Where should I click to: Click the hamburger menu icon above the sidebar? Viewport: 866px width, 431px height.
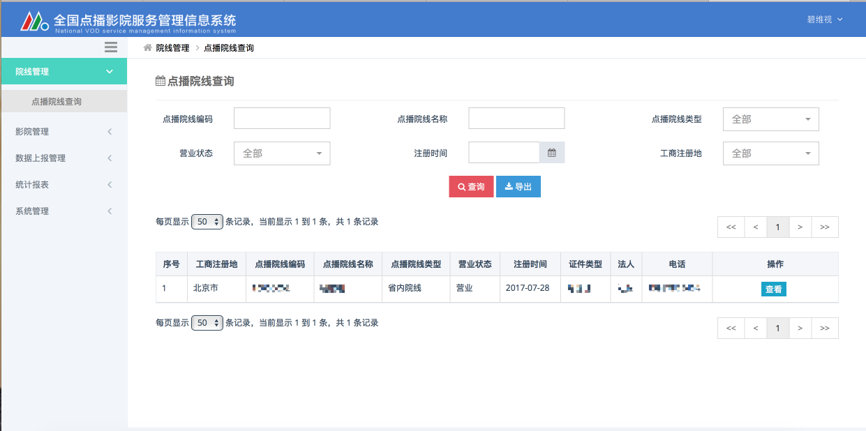point(110,47)
